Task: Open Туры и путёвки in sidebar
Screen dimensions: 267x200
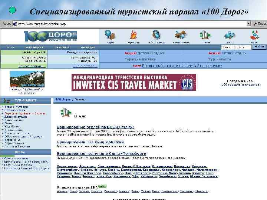Action: coord(16,107)
